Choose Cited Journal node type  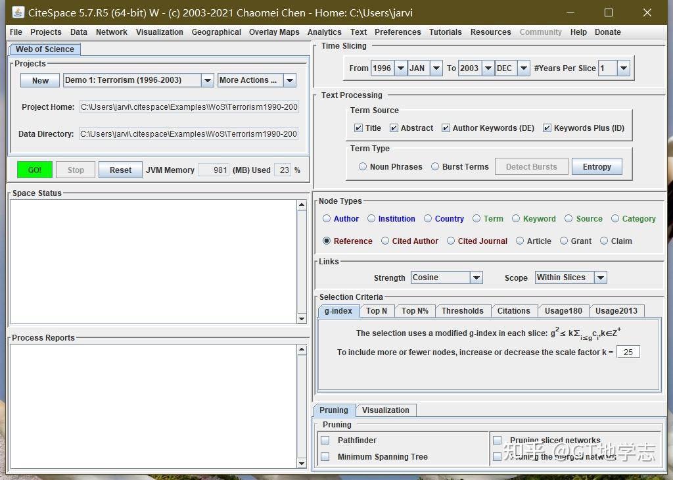click(x=451, y=241)
